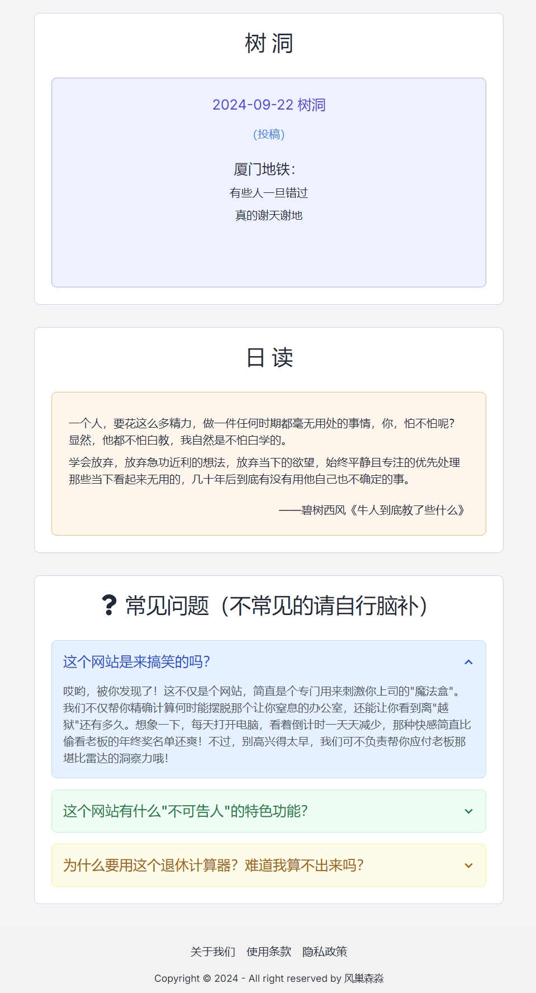Collapse the 这个网站是来搞笑的吗 chevron
The image size is (536, 993).
pyautogui.click(x=468, y=662)
